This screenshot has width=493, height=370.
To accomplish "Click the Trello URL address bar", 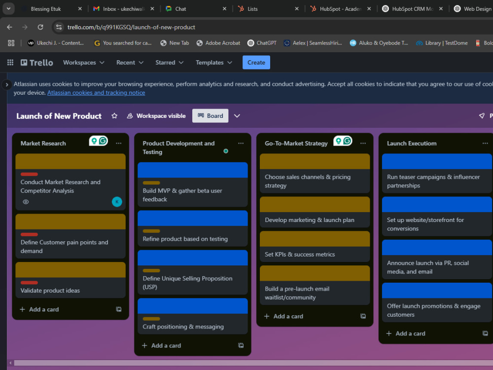I will point(131,27).
